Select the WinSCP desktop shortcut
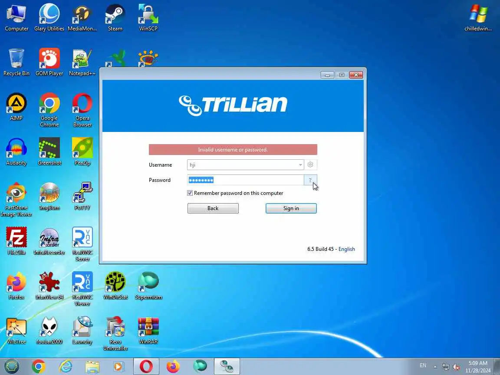 [148, 17]
